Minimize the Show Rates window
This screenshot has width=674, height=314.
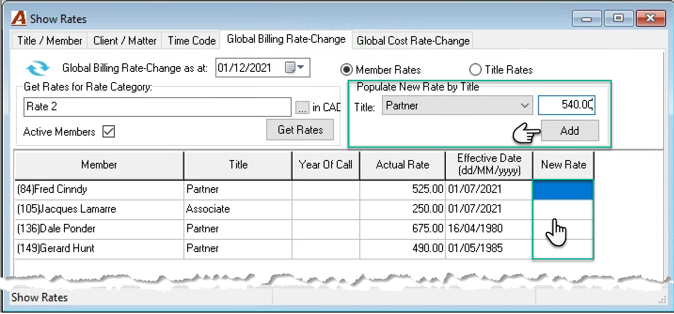click(x=587, y=19)
